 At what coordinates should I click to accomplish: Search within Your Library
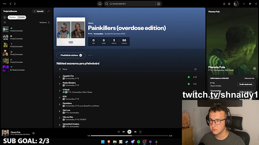point(5,23)
